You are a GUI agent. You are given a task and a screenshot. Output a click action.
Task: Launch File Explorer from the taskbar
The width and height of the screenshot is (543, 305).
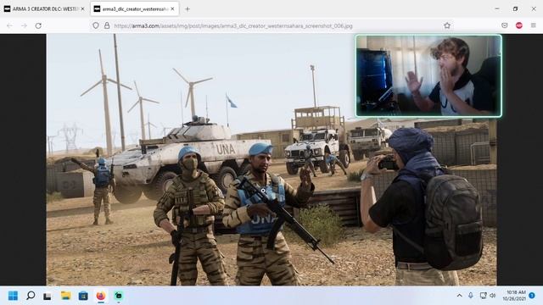click(x=65, y=296)
